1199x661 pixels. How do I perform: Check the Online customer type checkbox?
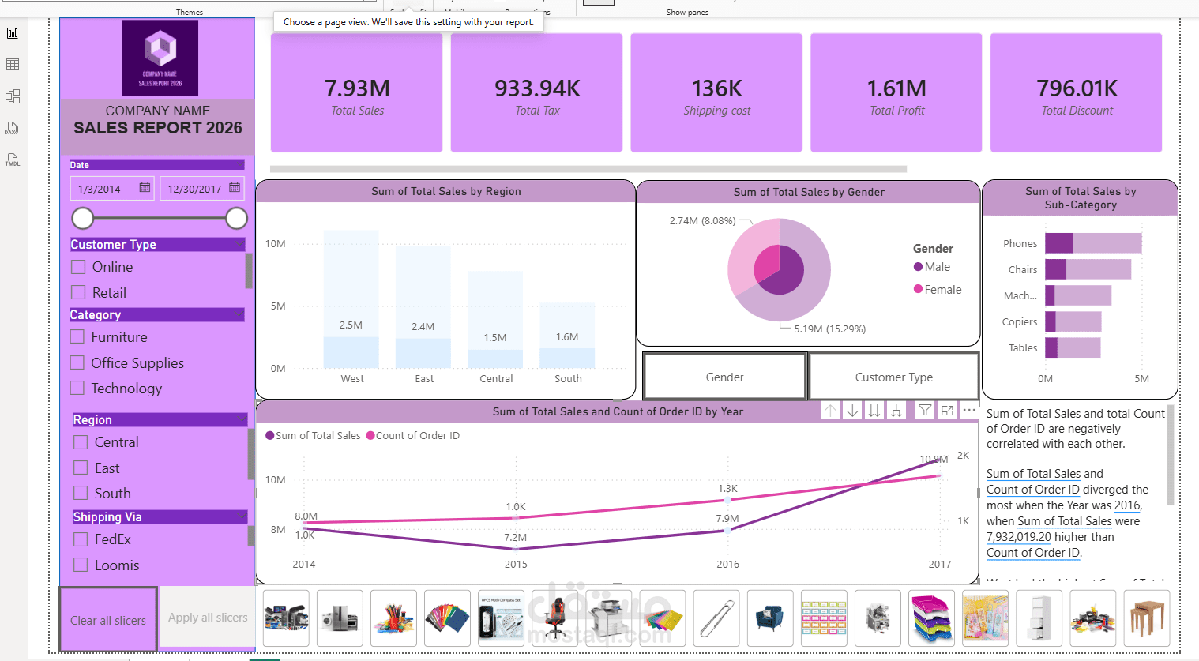[x=78, y=267]
